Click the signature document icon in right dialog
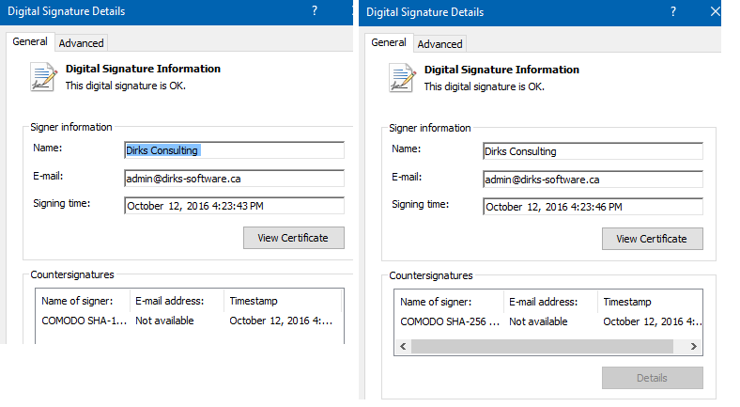The width and height of the screenshot is (740, 407). (x=403, y=77)
